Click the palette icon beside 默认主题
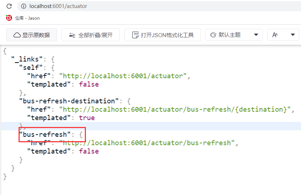 point(213,35)
